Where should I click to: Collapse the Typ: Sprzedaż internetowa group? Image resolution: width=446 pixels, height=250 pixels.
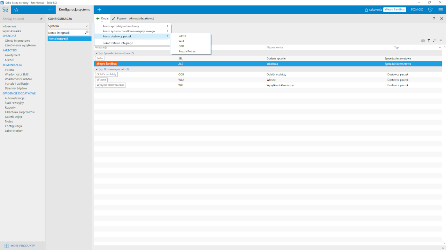click(x=97, y=53)
